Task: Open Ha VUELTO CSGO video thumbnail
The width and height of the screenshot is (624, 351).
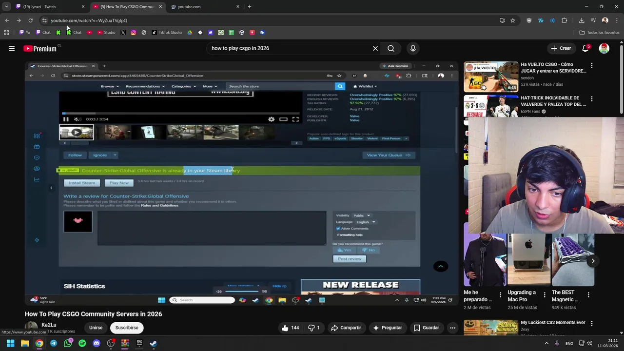Action: point(491,77)
